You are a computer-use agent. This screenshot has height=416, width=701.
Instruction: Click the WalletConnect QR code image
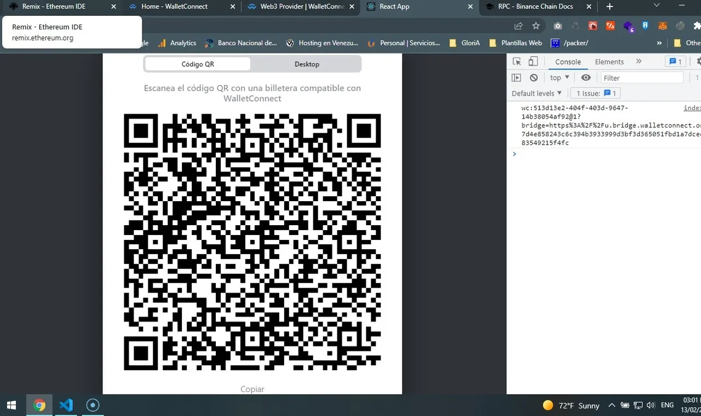coord(252,242)
